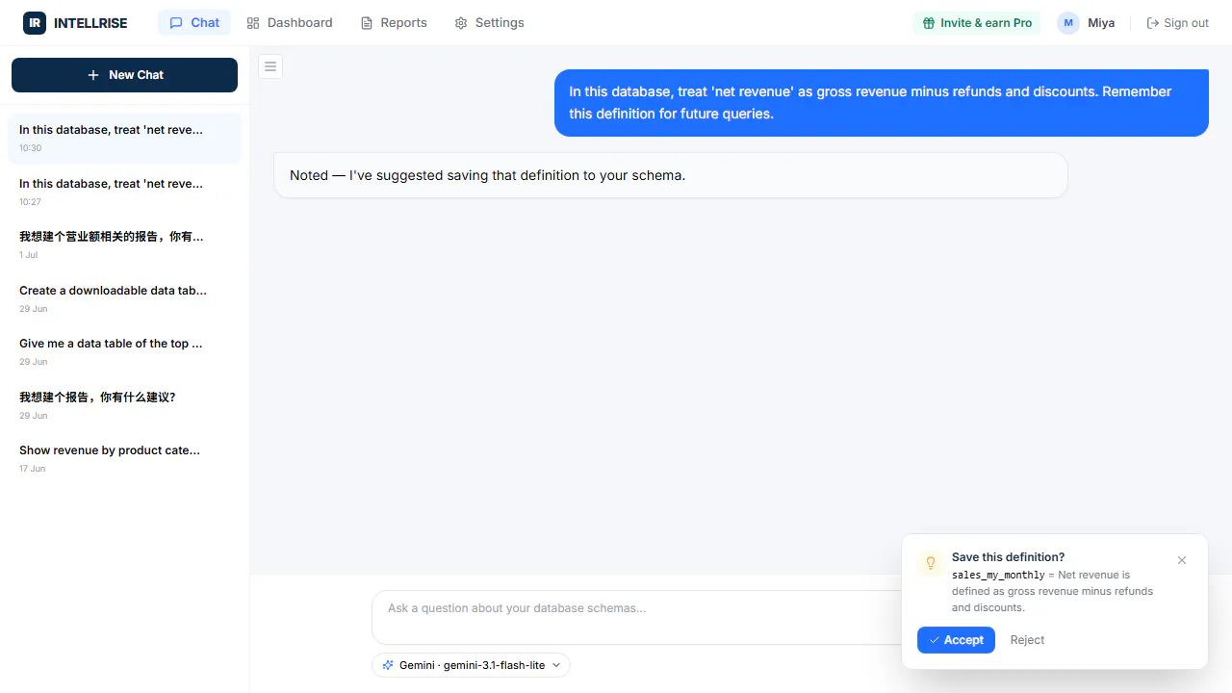The height and width of the screenshot is (693, 1232).
Task: Toggle the sidebar with the hamburger icon
Action: click(270, 66)
